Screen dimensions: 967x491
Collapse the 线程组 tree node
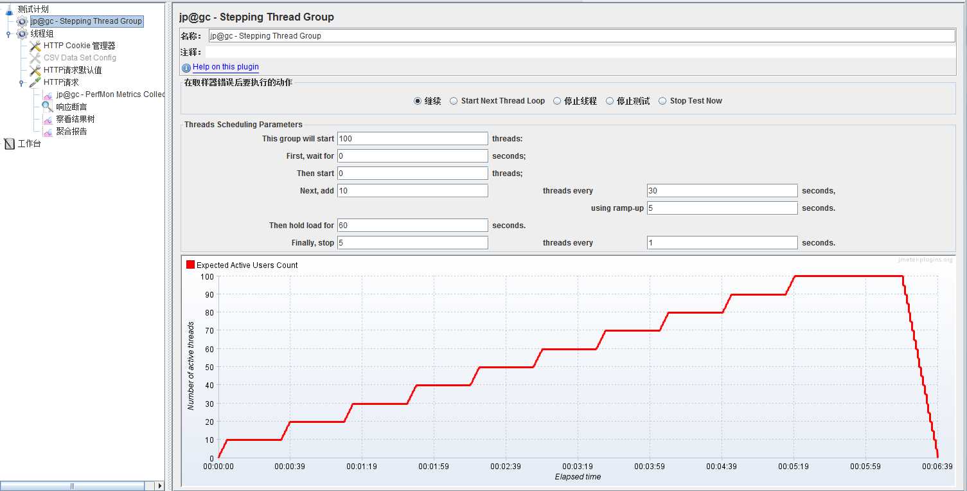click(8, 33)
